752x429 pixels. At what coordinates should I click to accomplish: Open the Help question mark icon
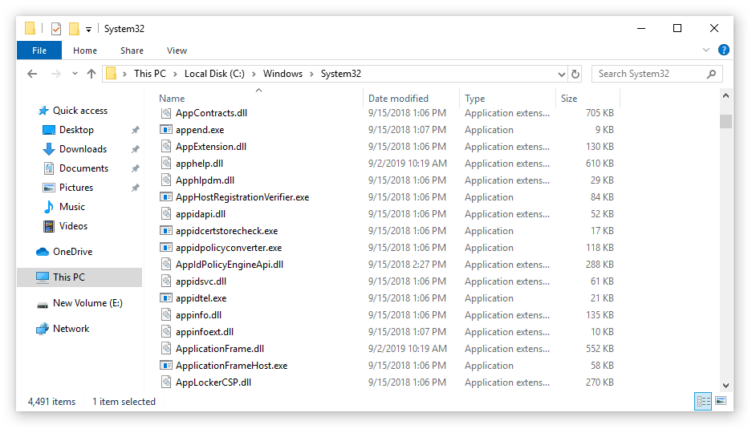(724, 50)
